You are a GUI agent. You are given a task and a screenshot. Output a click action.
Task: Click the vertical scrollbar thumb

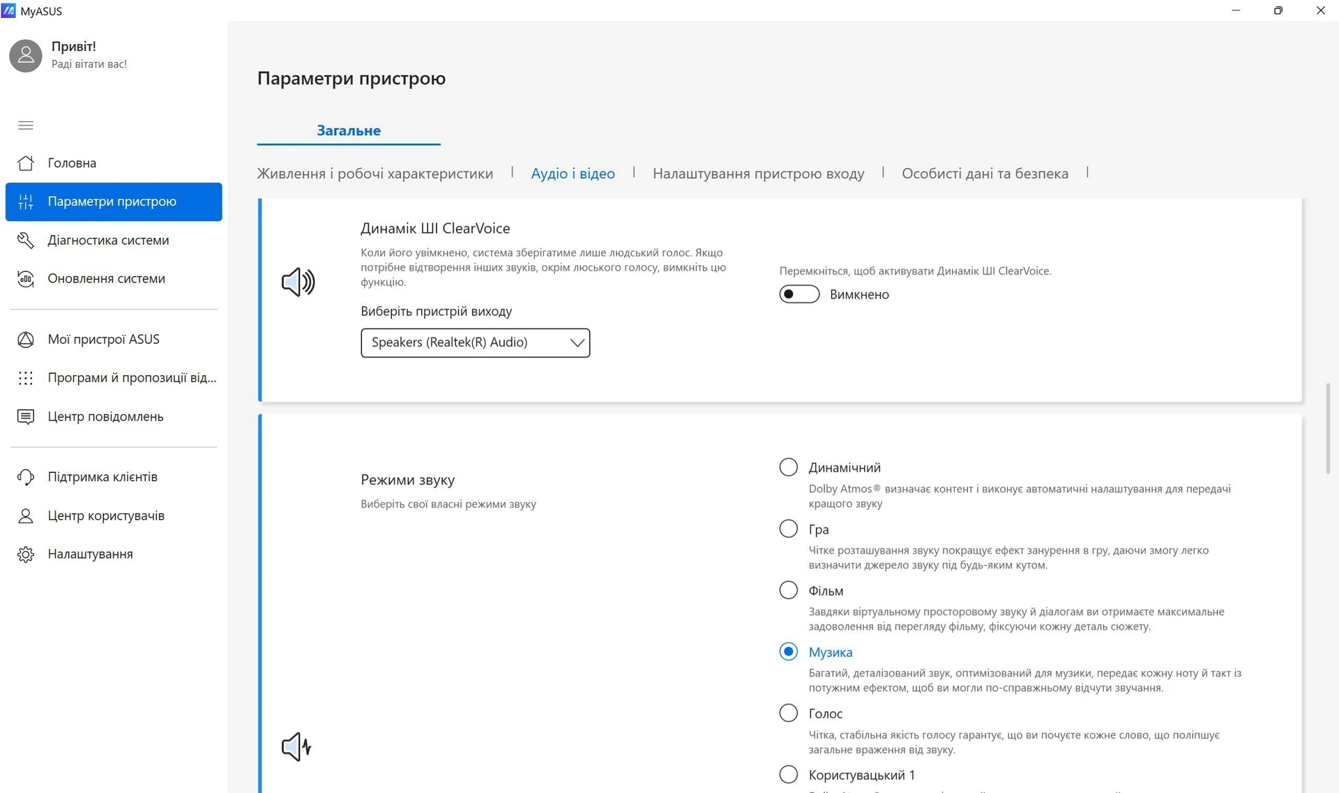coord(1328,428)
